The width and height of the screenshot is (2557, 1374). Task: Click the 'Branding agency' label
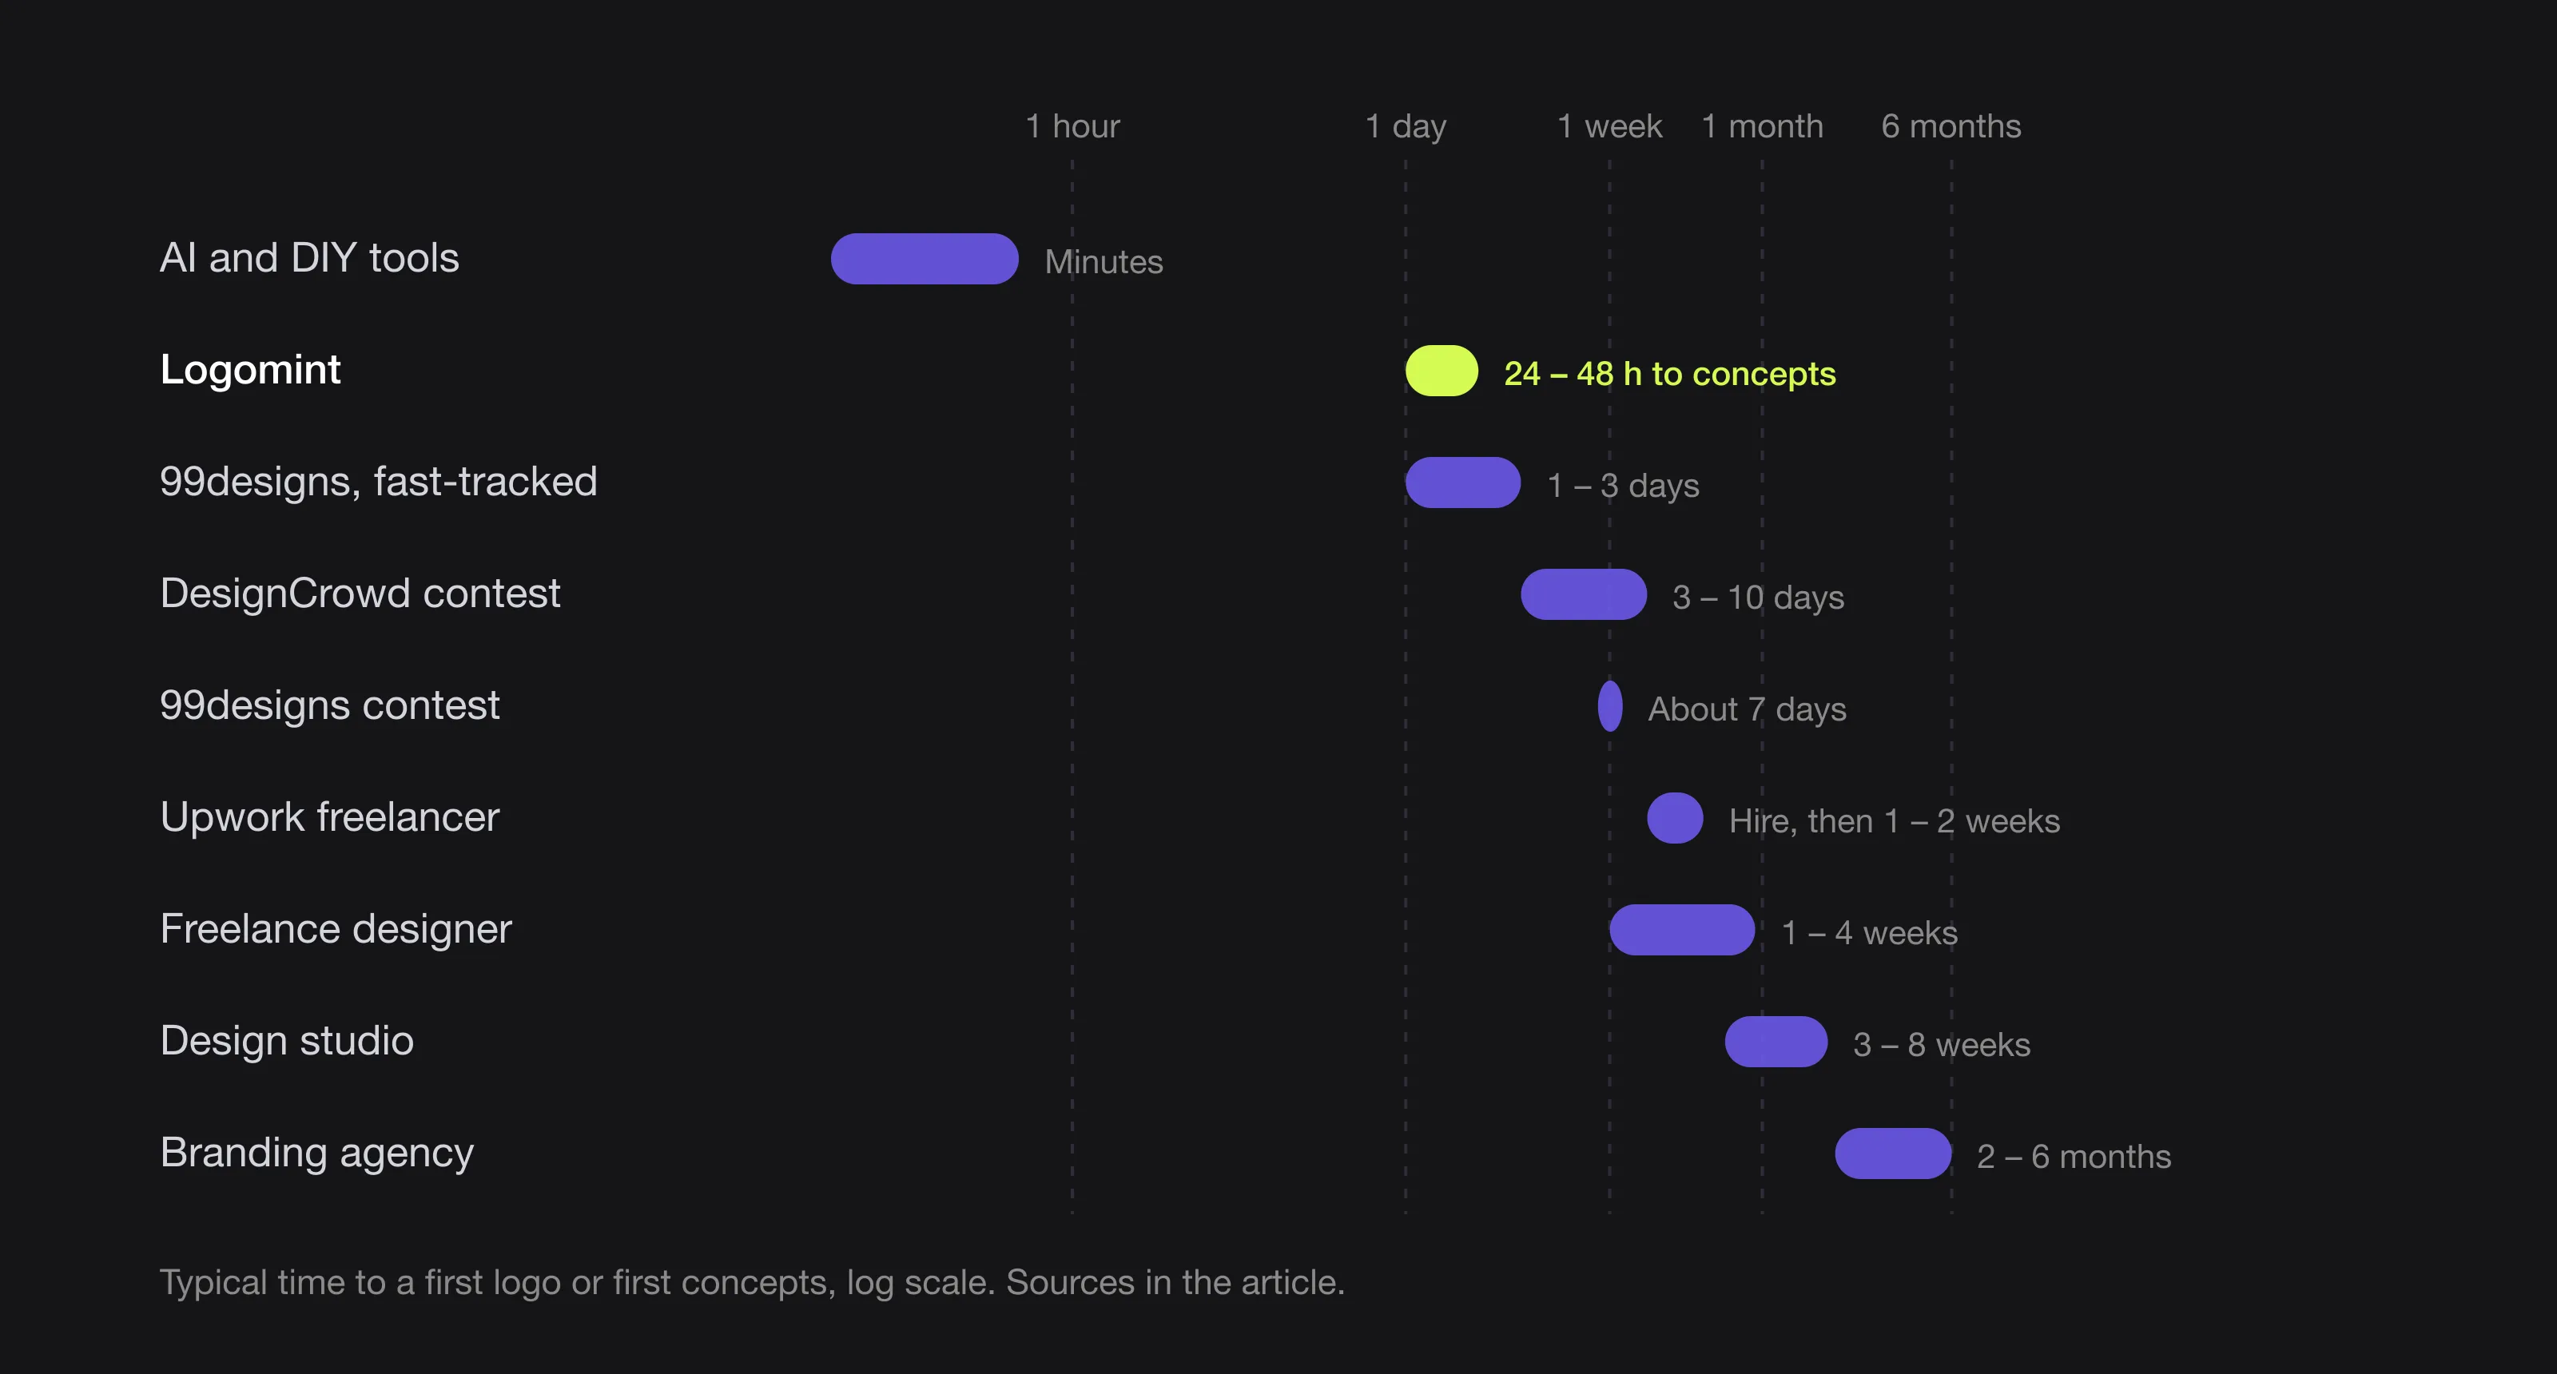point(316,1154)
